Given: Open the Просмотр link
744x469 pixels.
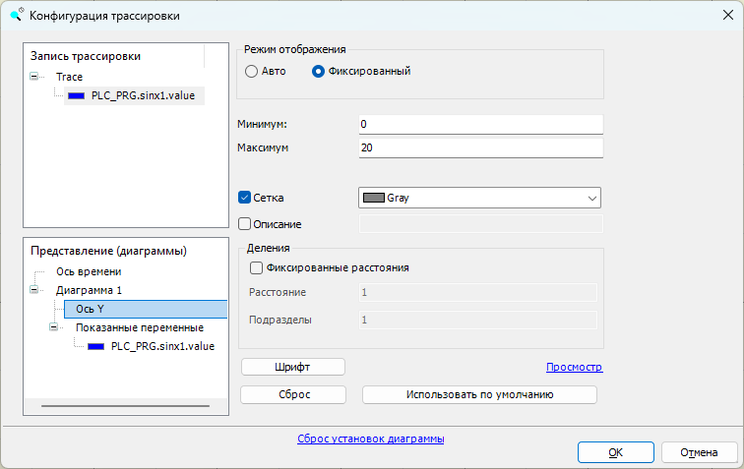Looking at the screenshot, I should click(574, 367).
